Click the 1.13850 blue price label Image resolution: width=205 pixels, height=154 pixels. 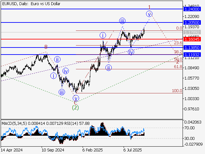click(192, 47)
